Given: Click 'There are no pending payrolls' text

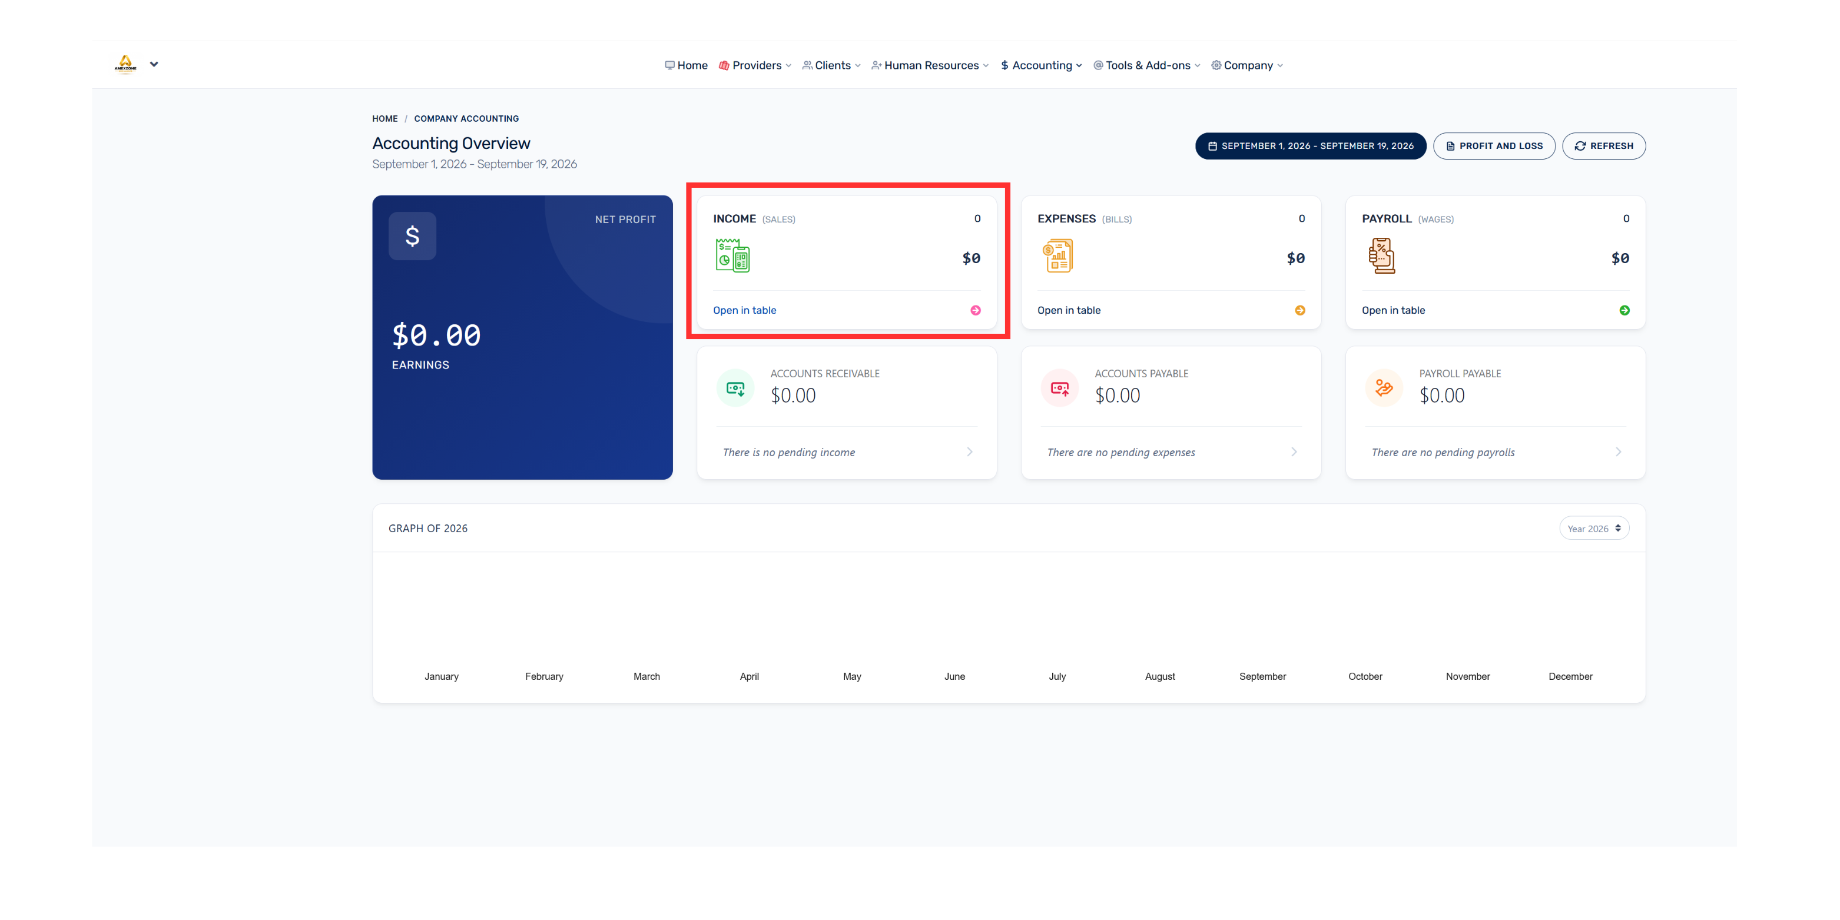Looking at the screenshot, I should (1443, 452).
